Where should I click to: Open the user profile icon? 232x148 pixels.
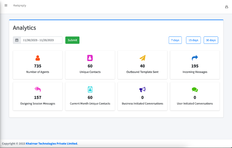click(226, 7)
